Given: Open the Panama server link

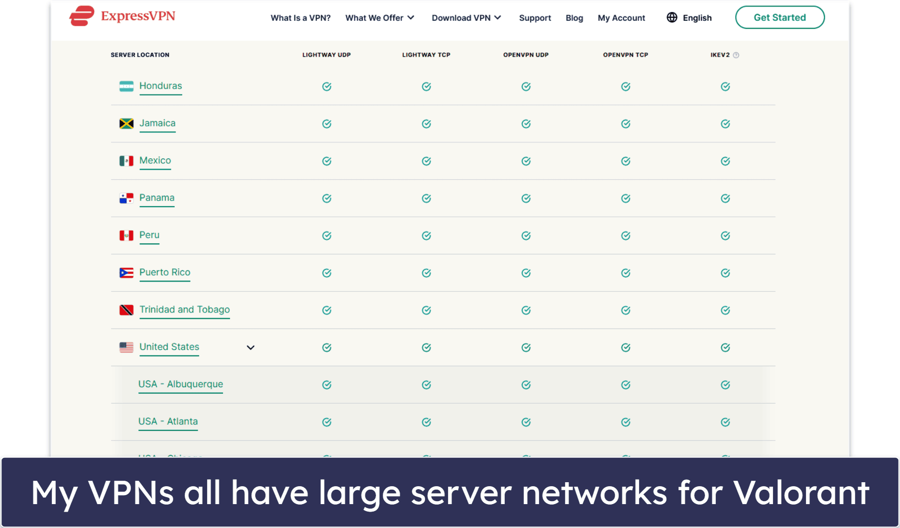Looking at the screenshot, I should (157, 198).
